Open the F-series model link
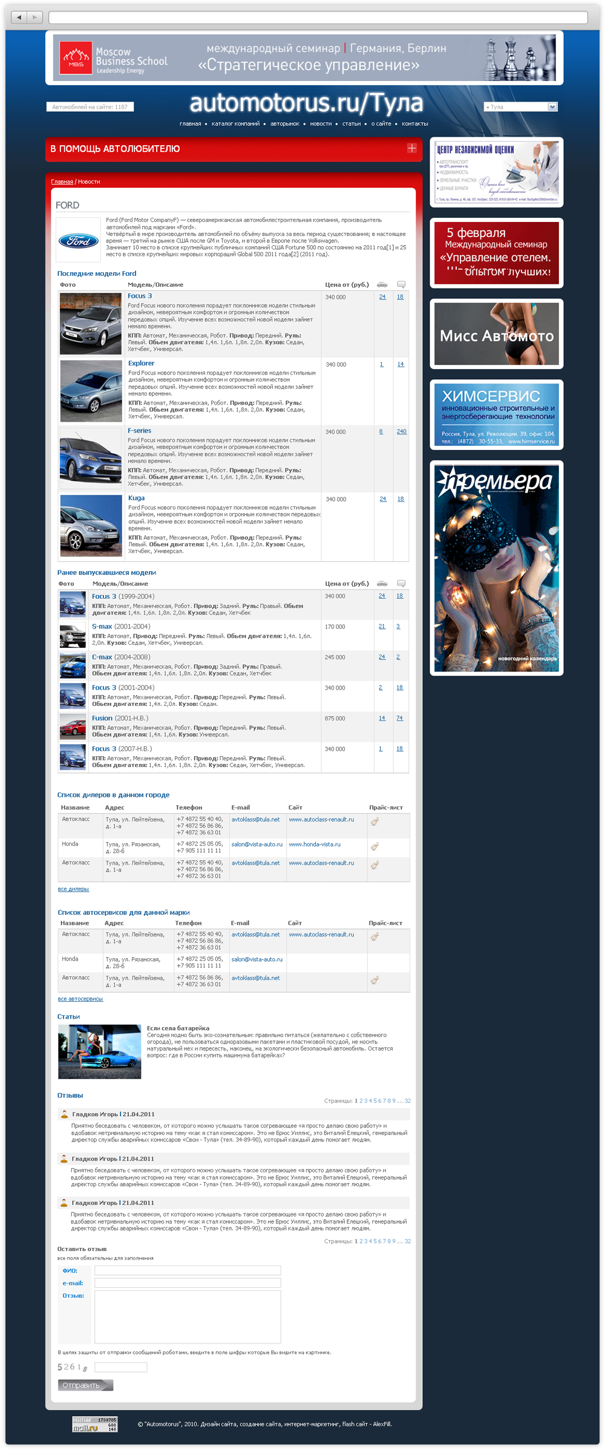The width and height of the screenshot is (605, 1450). point(140,431)
